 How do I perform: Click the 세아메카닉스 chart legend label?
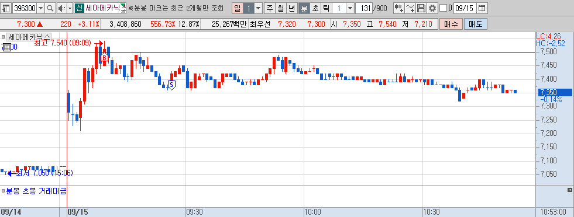(x=29, y=37)
